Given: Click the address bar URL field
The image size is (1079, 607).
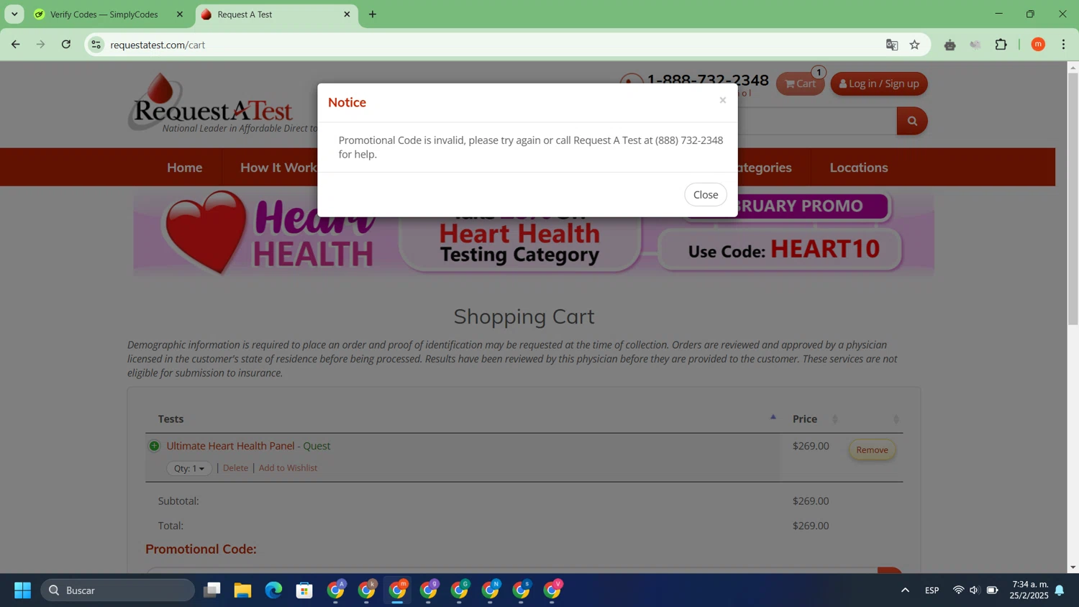Looking at the screenshot, I should coord(489,45).
